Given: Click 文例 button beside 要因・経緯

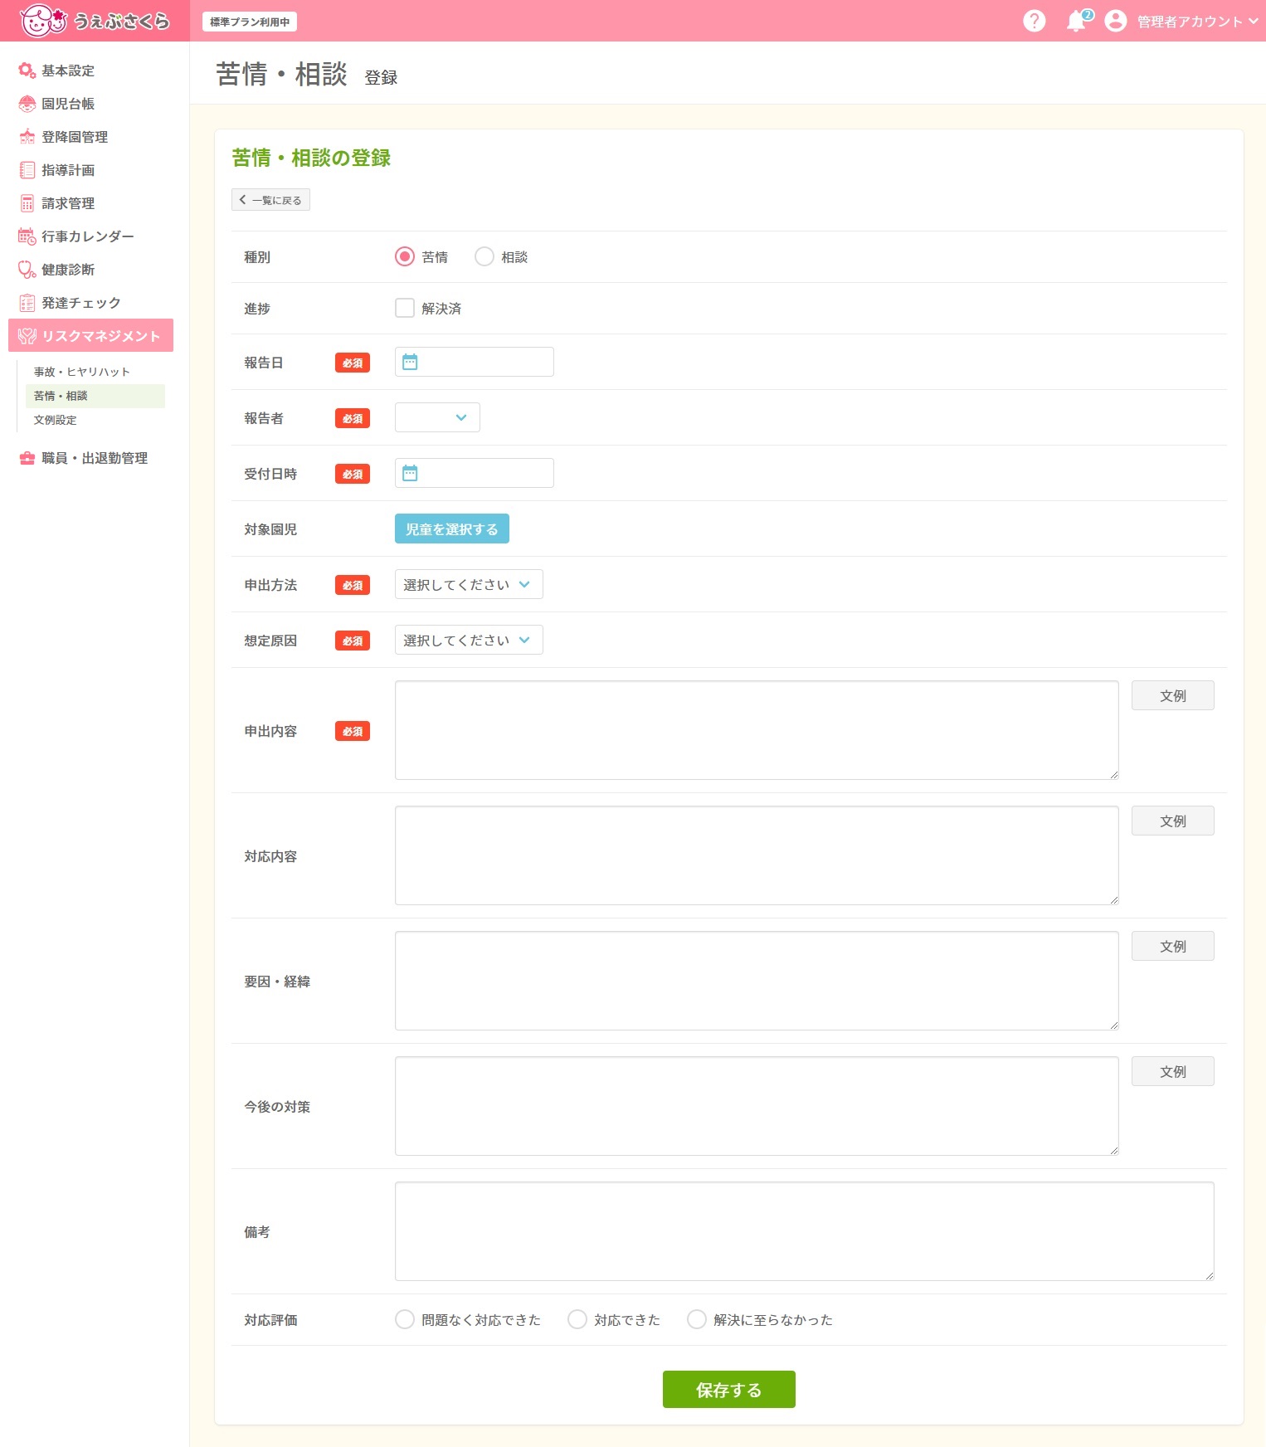Looking at the screenshot, I should click(1173, 946).
